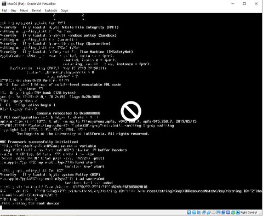The width and height of the screenshot is (263, 216).
Task: Open the Nézet menu
Action: (x=24, y=10)
